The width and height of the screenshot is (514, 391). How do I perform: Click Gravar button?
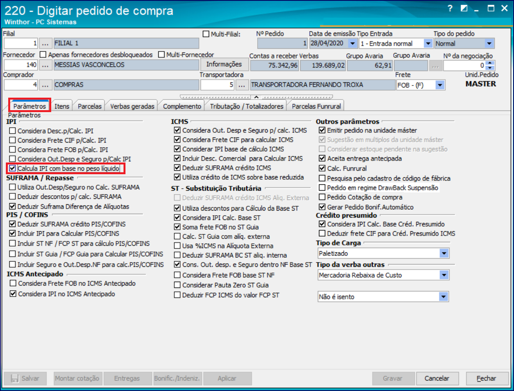coord(392,379)
